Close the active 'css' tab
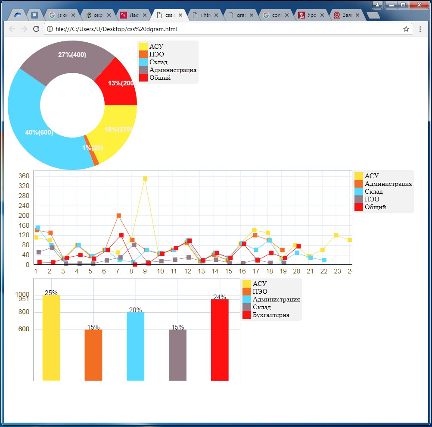Viewport: 432px width, 427px height. [180, 15]
